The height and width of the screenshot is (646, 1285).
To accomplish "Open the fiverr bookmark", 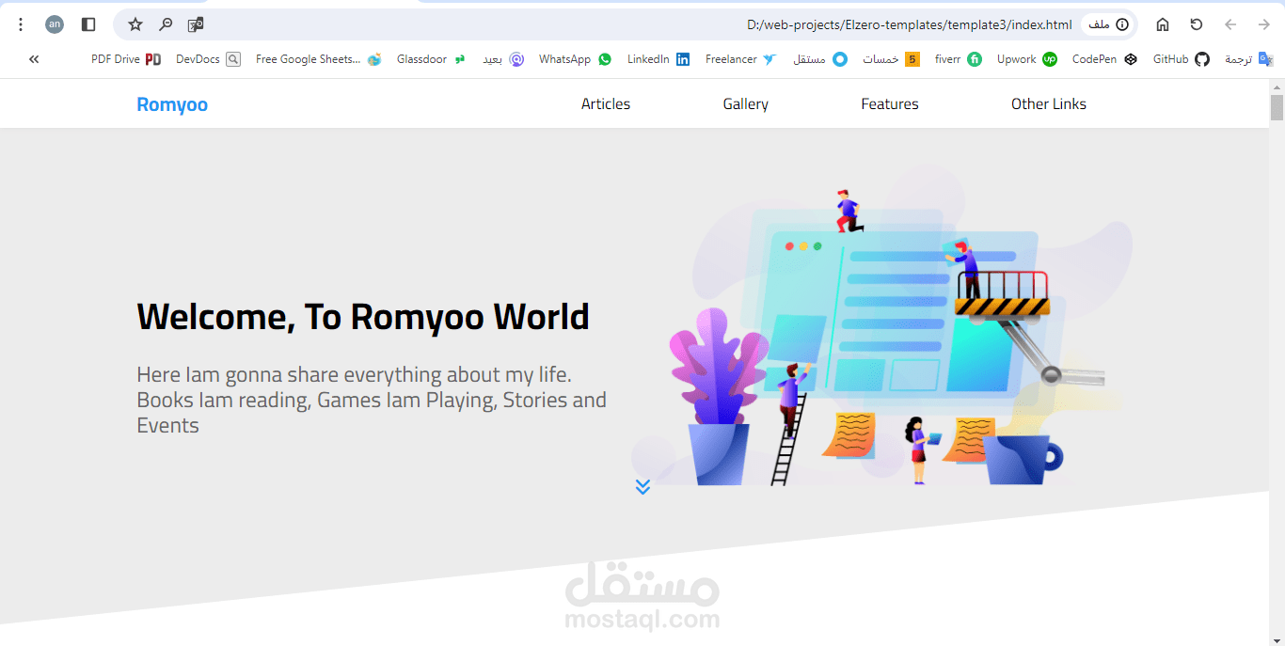I will coord(959,59).
